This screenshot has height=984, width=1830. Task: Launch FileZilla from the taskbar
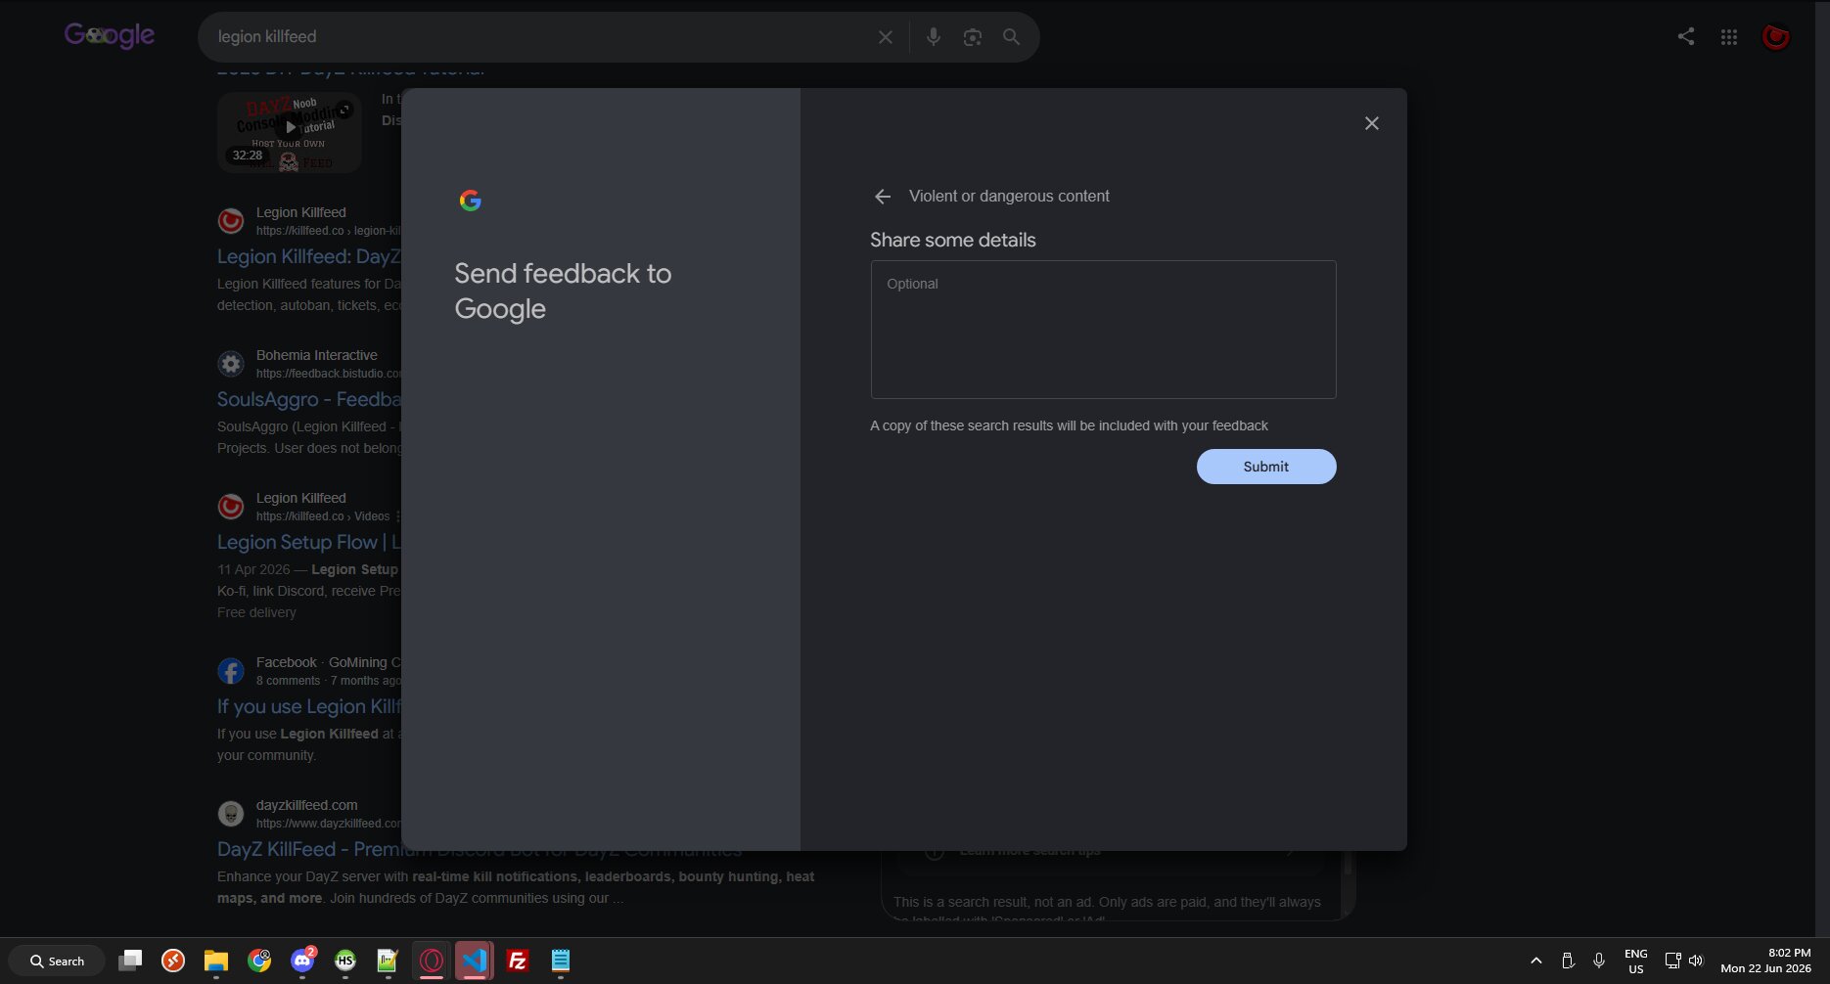pos(518,962)
